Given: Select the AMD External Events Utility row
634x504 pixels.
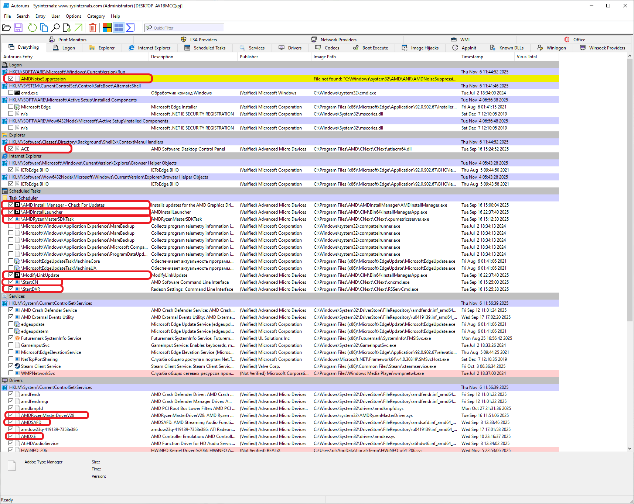Looking at the screenshot, I should click(280, 317).
